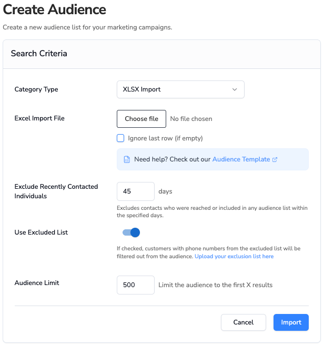Click the 'Ignore last row (if empty)' label
Screen dimensions: 324x345
(x=165, y=138)
